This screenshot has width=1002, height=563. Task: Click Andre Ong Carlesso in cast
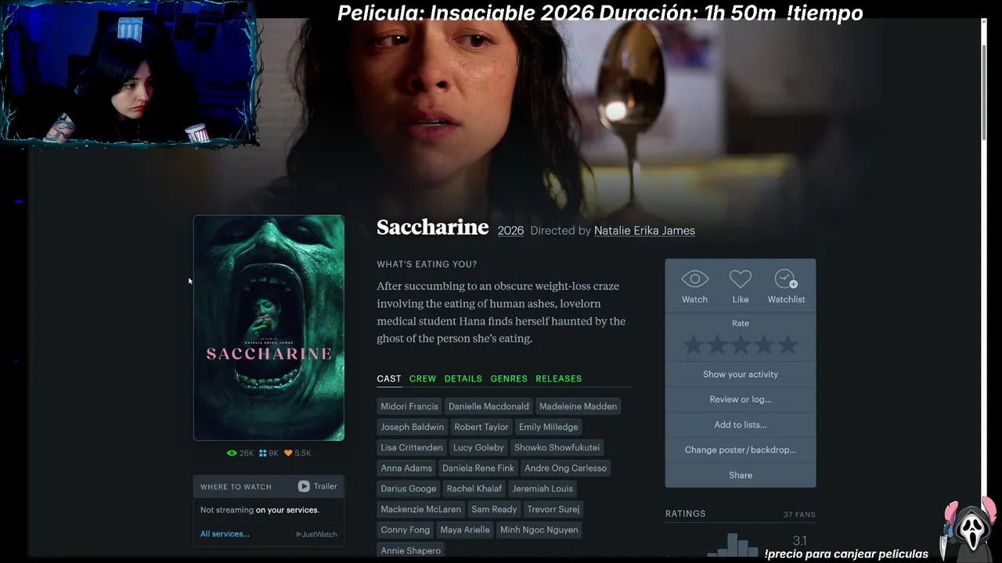[566, 468]
